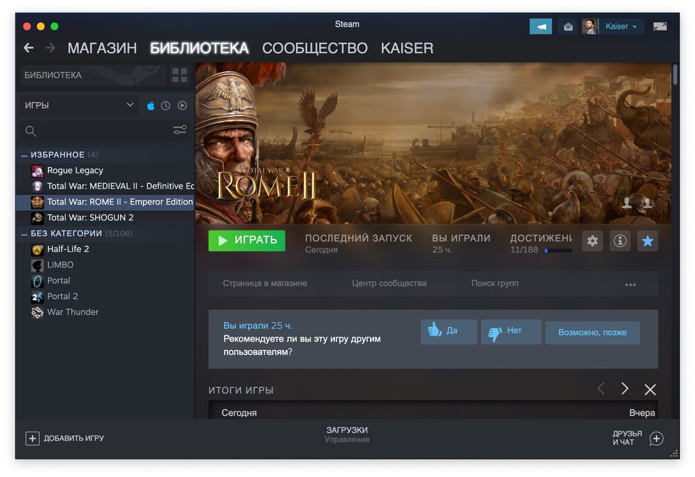Click friends who play icons on banner
This screenshot has width=695, height=477.
(637, 204)
